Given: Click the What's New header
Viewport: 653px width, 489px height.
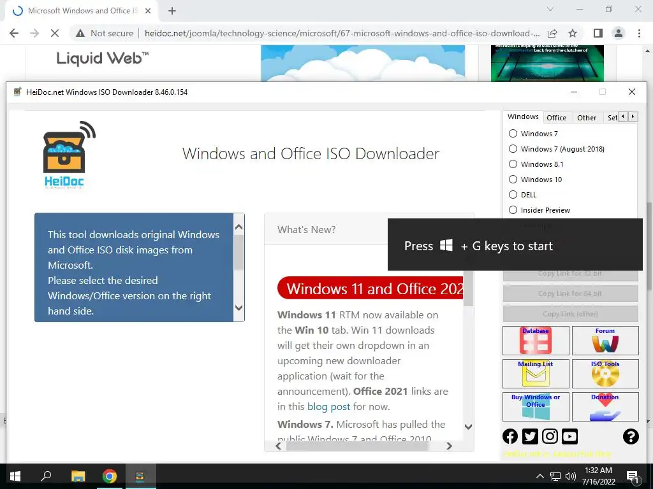Looking at the screenshot, I should point(306,229).
